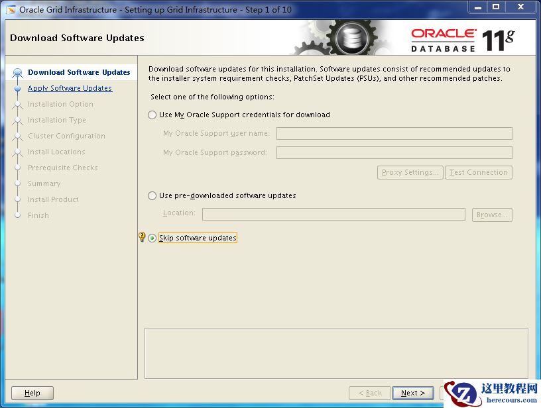Screen dimensions: 541x408
Task: Maximize the Oracle Grid Infrastructure window
Action: click(x=496, y=7)
